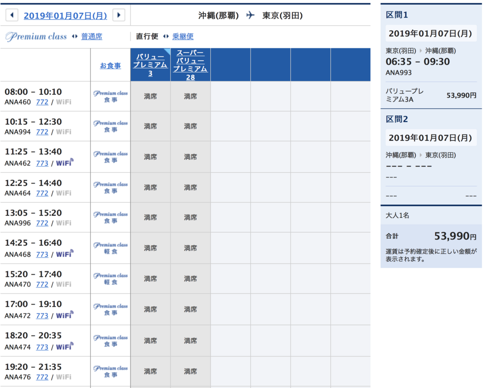Select スーパーバリュー 満席 cell for ANA996
This screenshot has height=388, width=486.
[190, 217]
